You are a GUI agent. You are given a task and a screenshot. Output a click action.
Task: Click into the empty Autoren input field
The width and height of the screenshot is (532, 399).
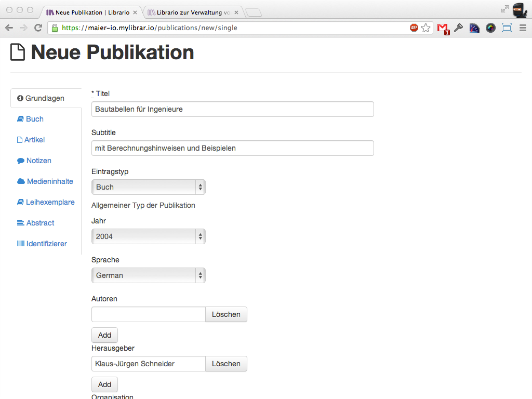(149, 314)
